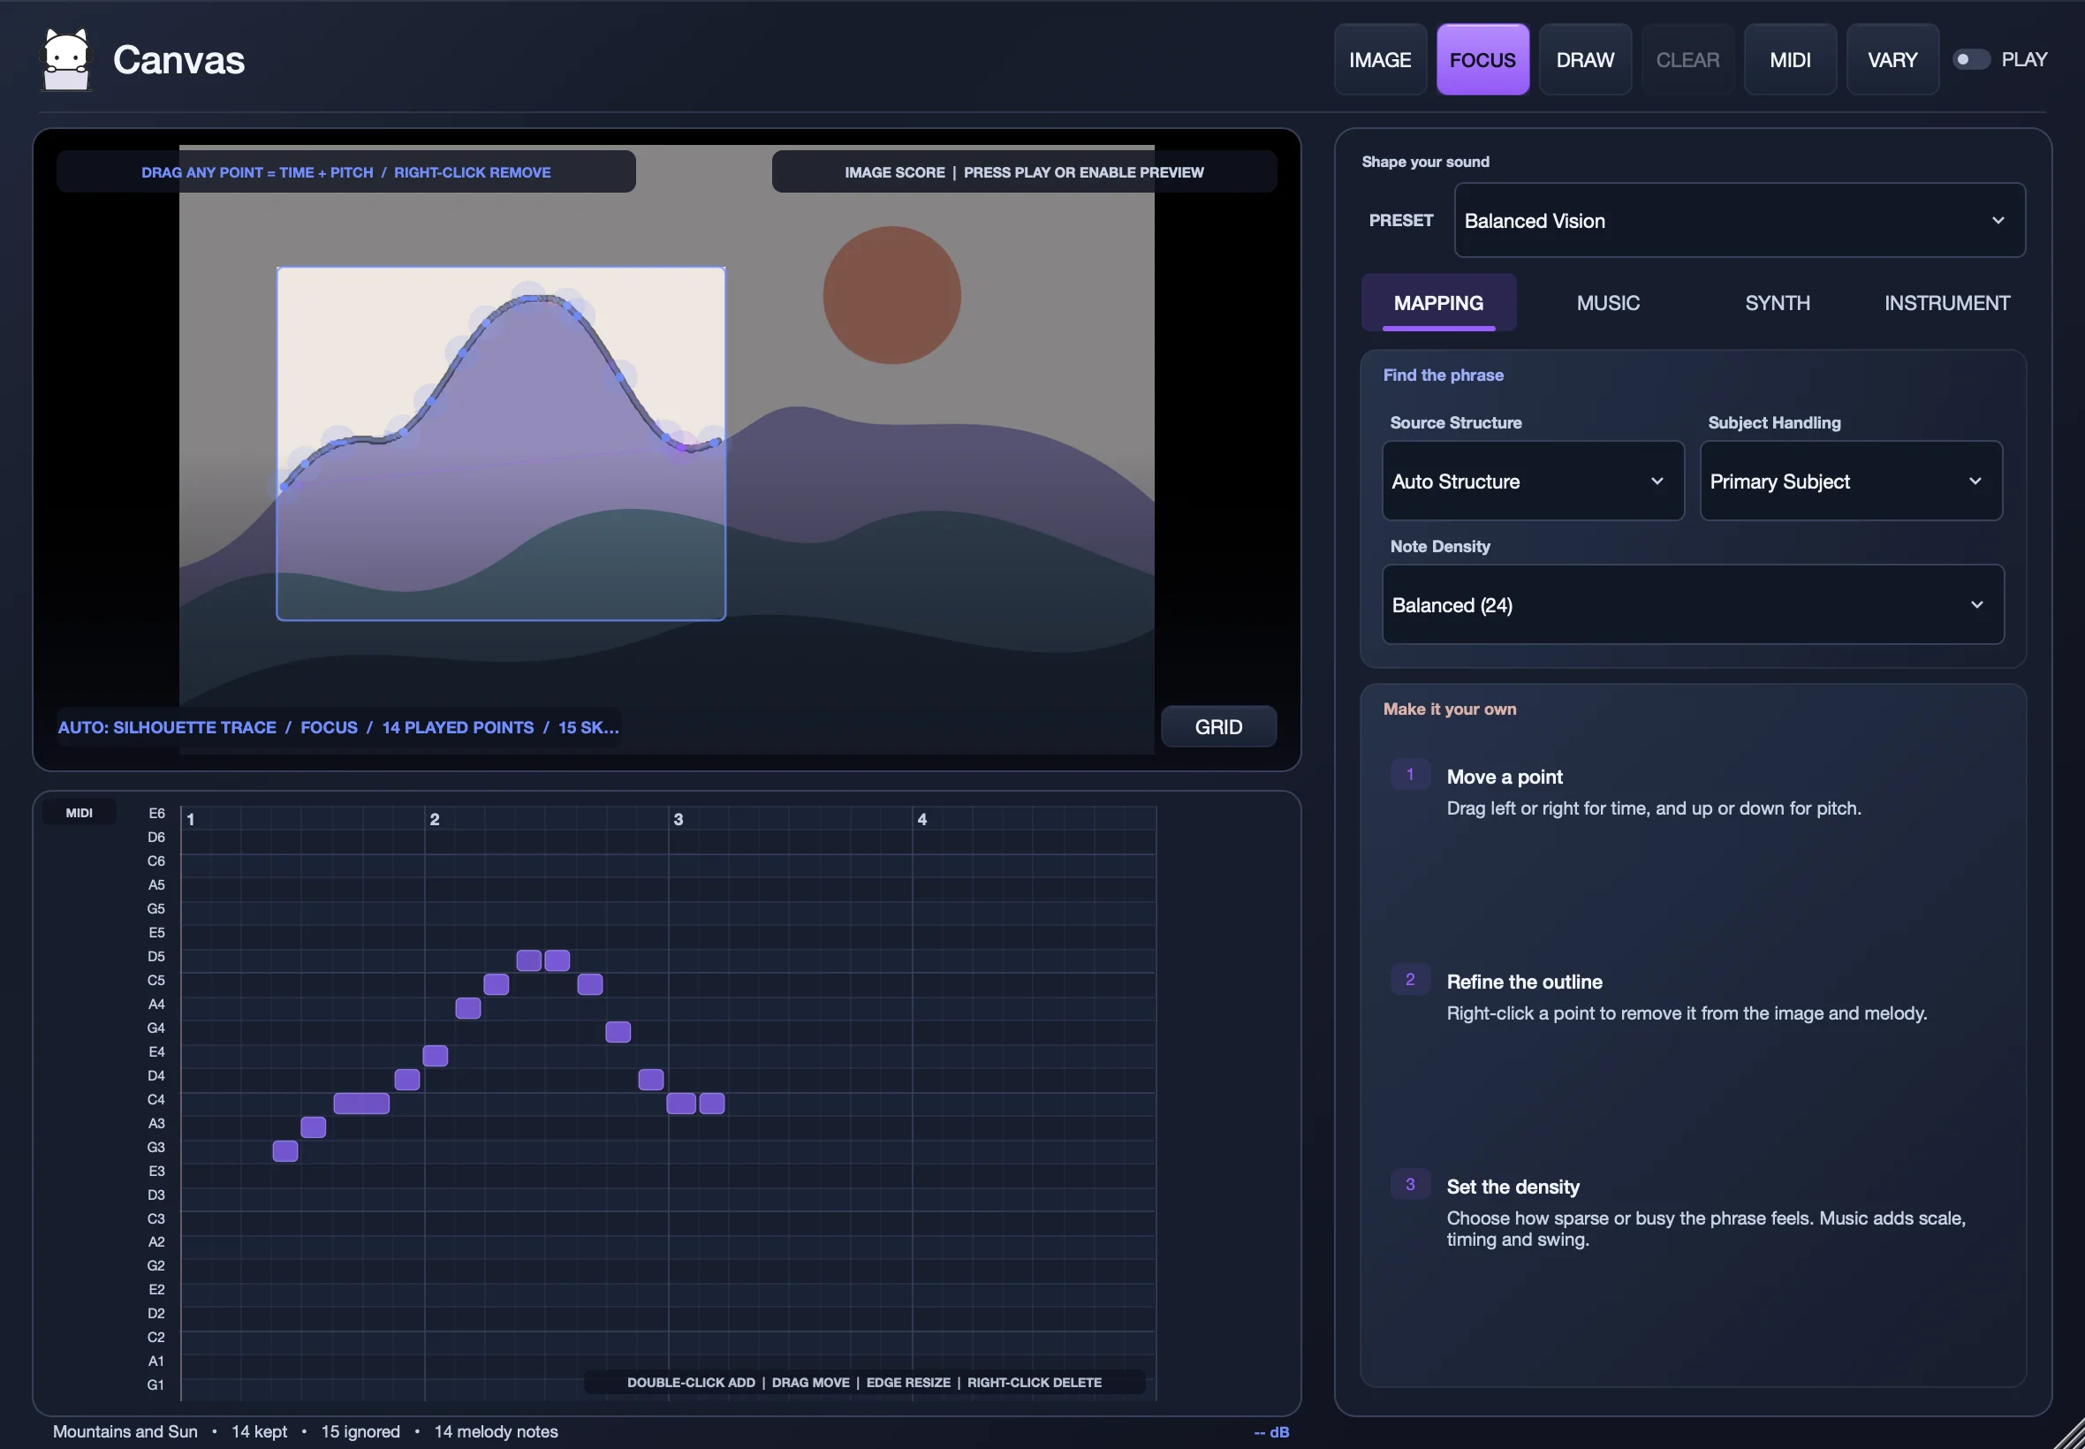
Task: Select the long C4 note block
Action: click(361, 1103)
